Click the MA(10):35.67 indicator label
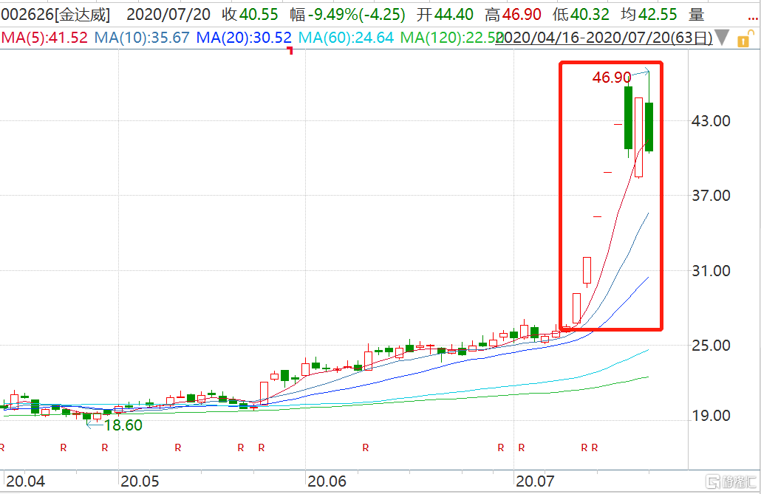Viewport: 761px width, 494px height. (142, 38)
